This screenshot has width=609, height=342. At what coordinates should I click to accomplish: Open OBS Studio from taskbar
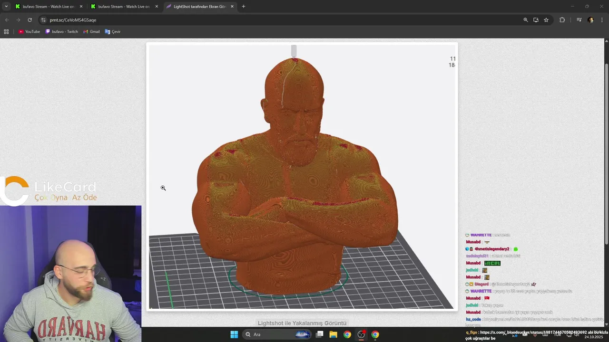coord(361,334)
